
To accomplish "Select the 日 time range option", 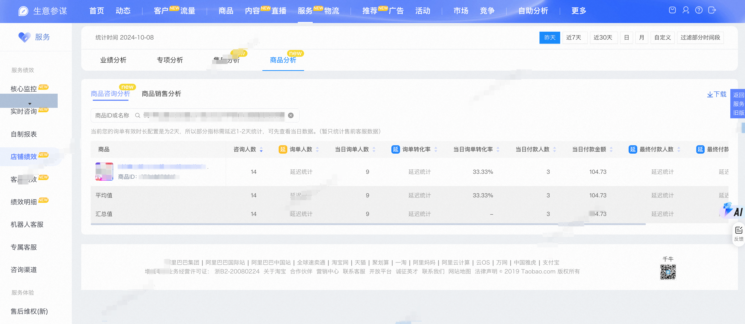I will pos(627,37).
